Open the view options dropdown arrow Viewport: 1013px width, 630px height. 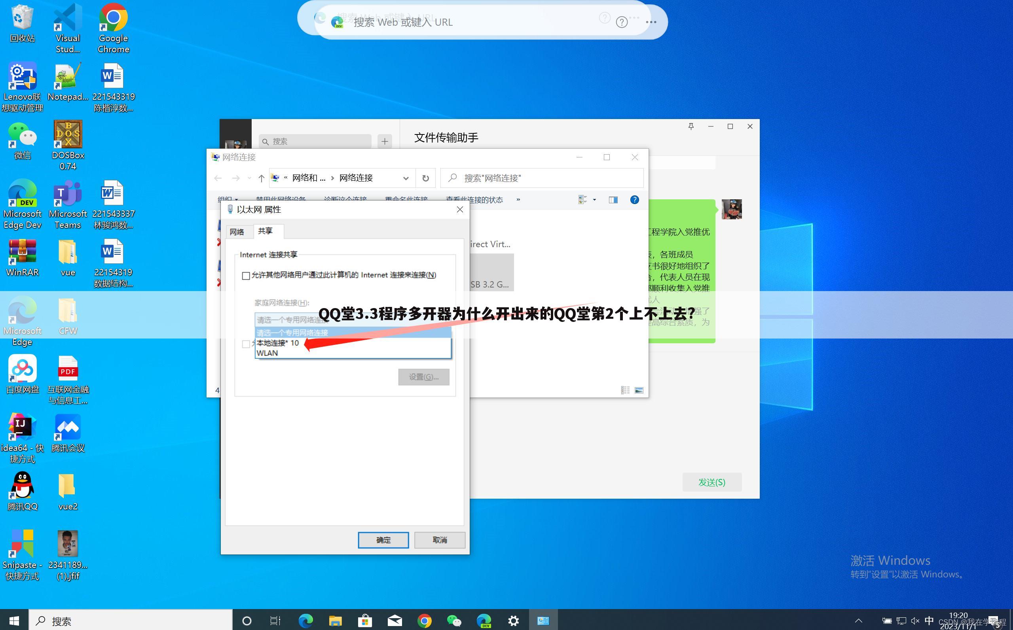tap(594, 200)
